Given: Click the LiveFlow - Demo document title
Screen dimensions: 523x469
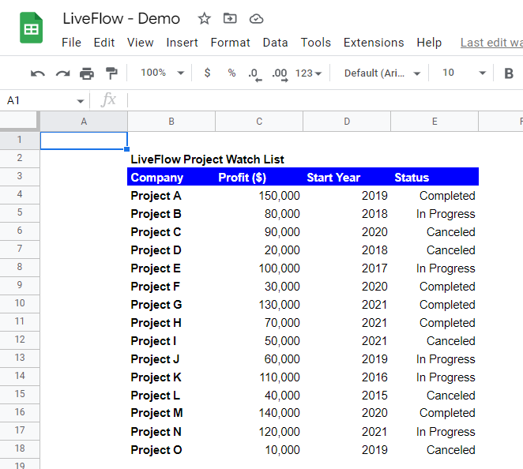Looking at the screenshot, I should point(122,19).
